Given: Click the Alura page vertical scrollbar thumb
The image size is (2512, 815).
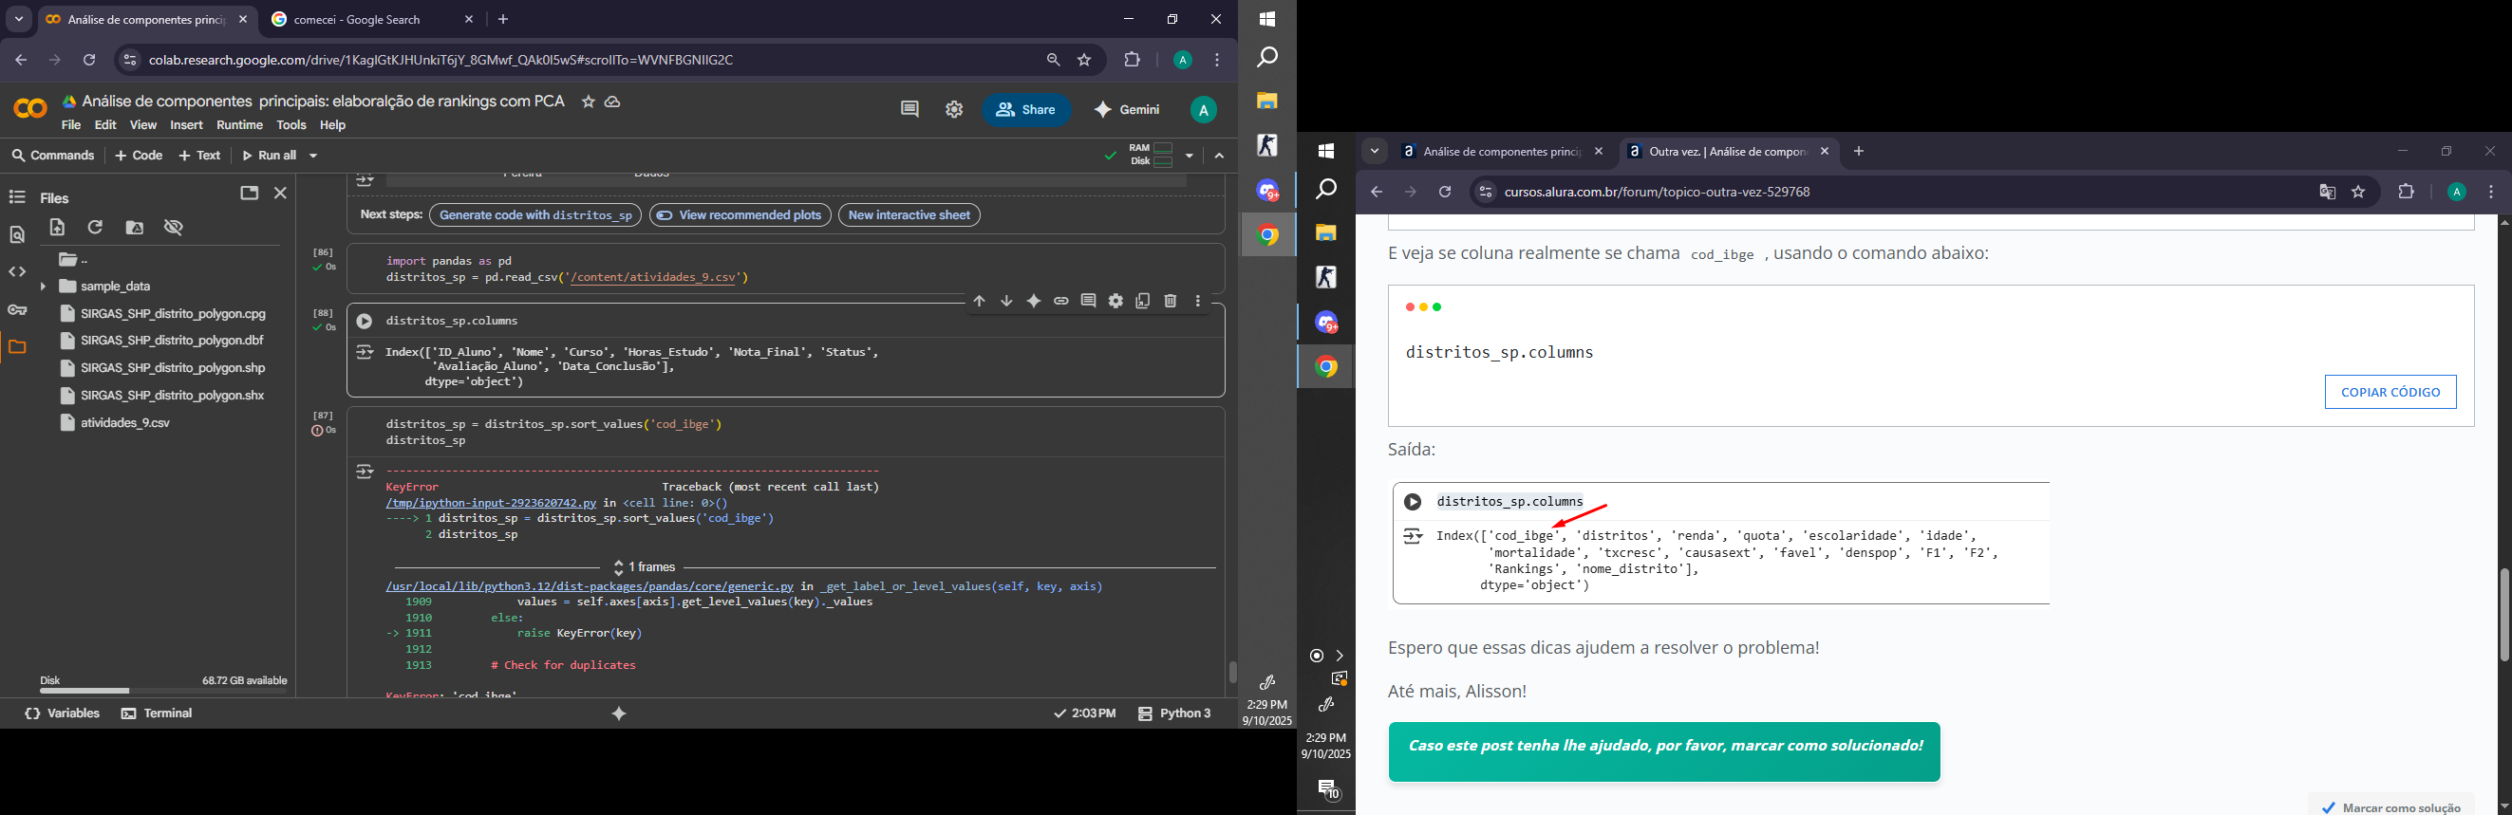Looking at the screenshot, I should pyautogui.click(x=2503, y=614).
